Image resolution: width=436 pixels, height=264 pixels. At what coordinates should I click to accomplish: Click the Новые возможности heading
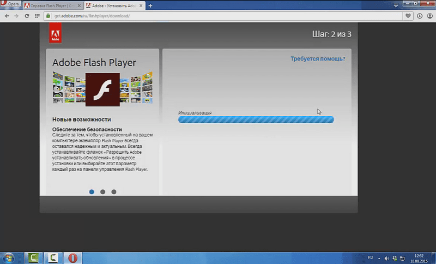(x=81, y=119)
